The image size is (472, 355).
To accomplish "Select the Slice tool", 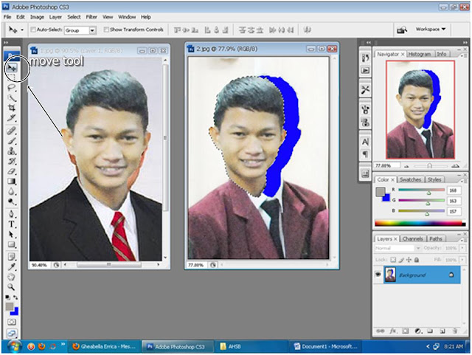I will (x=12, y=118).
